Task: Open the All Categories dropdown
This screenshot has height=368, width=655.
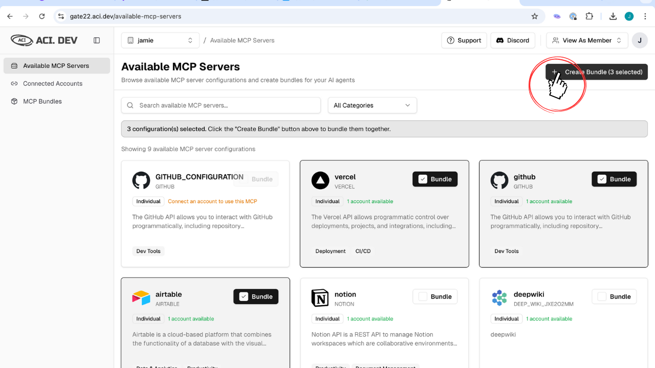Action: point(373,105)
